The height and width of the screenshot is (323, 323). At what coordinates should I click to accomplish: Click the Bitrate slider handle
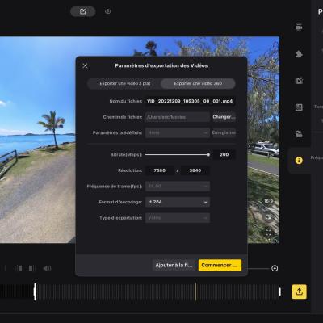click(x=208, y=155)
